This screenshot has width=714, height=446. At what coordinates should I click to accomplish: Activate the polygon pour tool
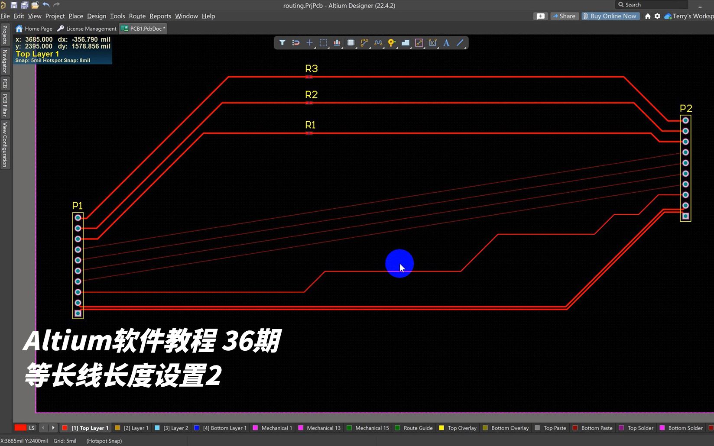coord(406,43)
